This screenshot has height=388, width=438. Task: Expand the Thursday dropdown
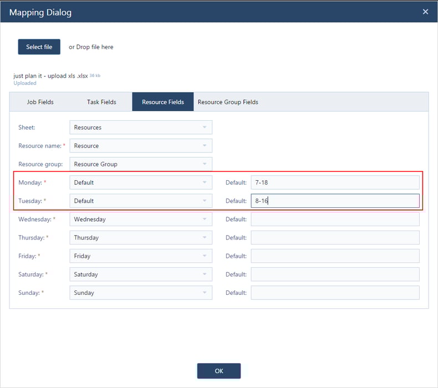tap(140, 237)
